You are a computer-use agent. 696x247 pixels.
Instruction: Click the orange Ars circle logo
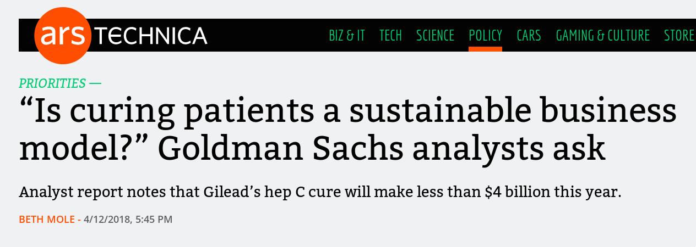click(x=62, y=36)
